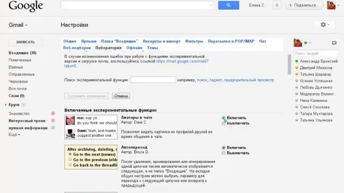
Task: Expand the Круги section triangle
Action: [x=6, y=105]
